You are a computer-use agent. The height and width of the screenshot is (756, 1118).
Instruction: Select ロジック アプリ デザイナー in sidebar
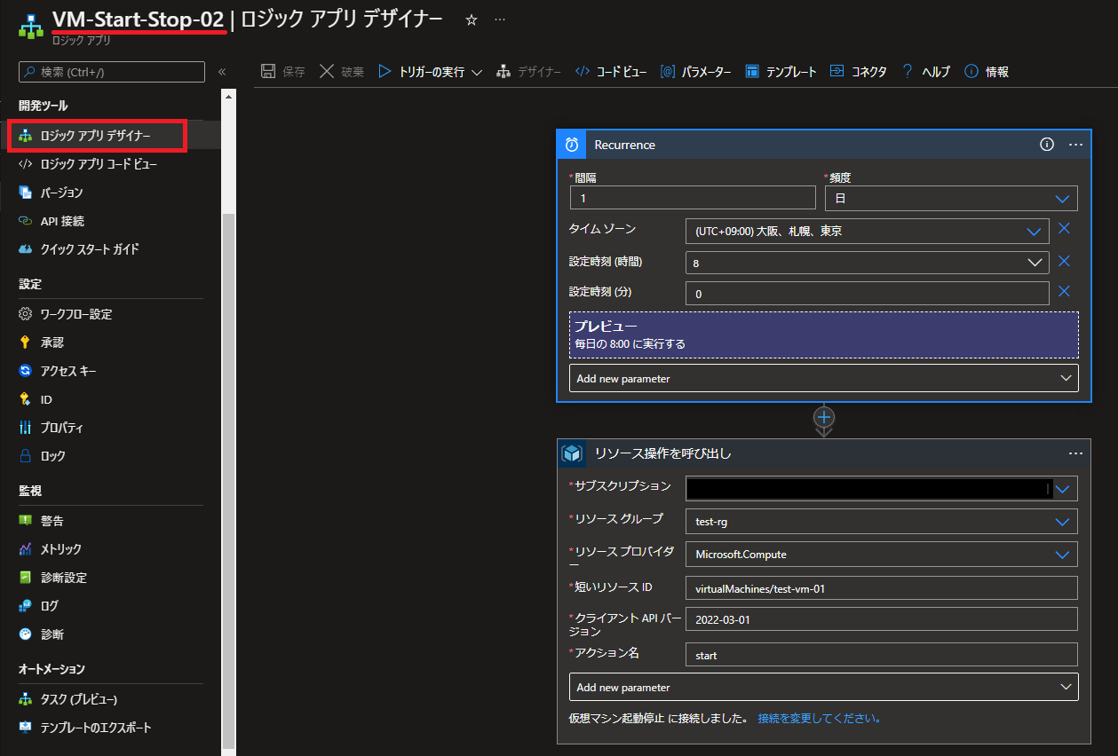[97, 135]
